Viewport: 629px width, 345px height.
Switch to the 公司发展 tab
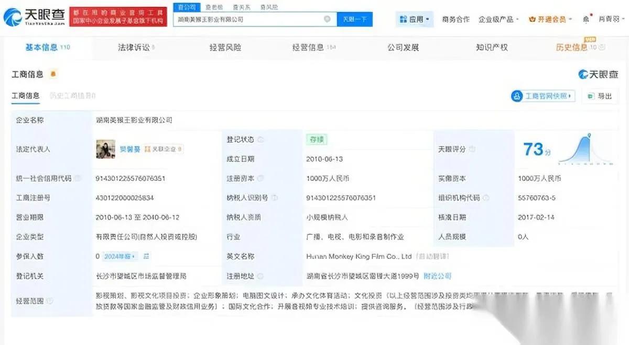point(403,48)
